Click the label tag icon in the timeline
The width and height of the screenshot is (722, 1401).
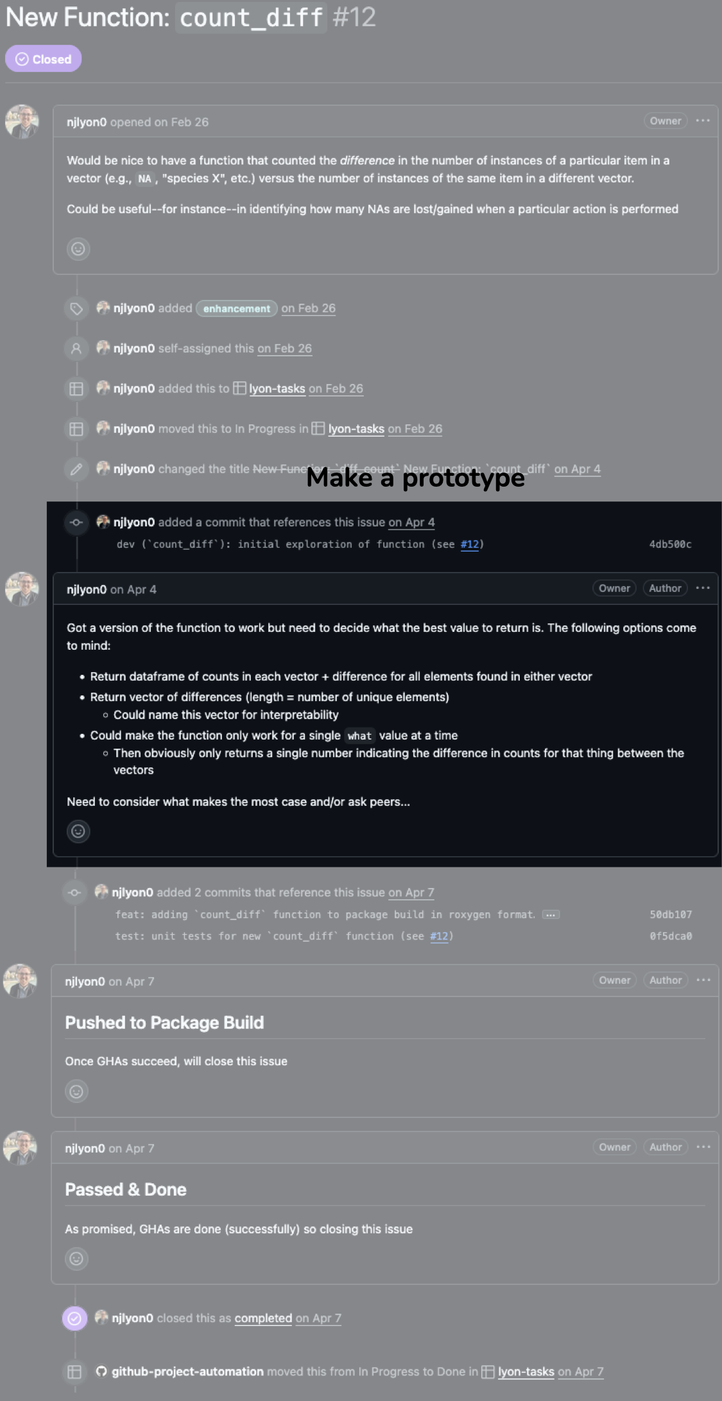[76, 309]
